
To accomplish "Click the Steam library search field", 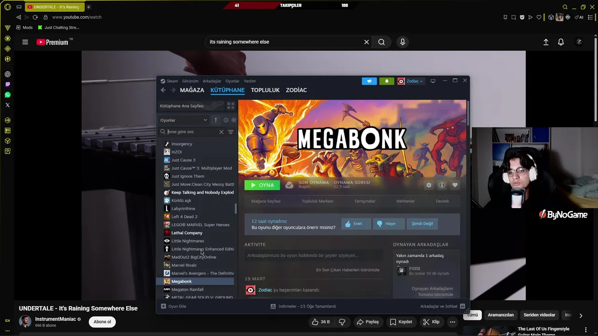I will (x=192, y=132).
